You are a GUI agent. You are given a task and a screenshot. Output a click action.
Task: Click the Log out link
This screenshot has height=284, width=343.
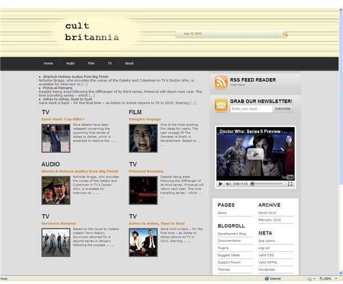264,248
